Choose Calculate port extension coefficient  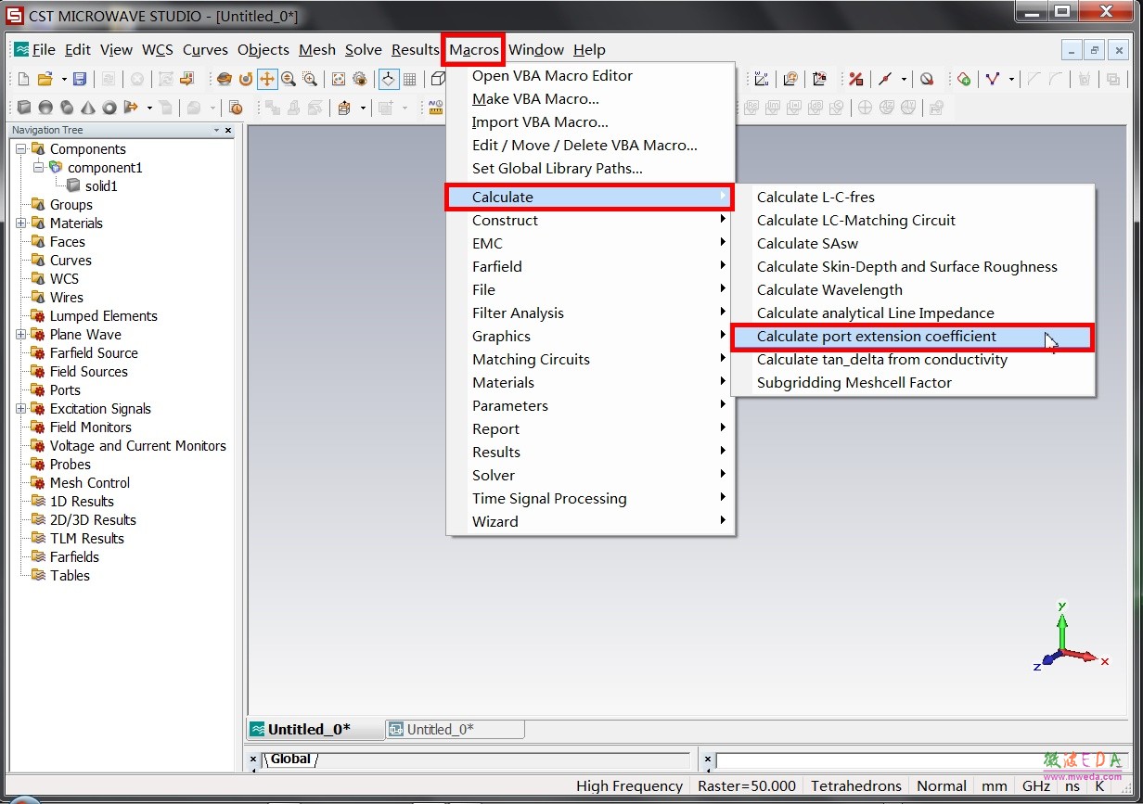point(913,336)
